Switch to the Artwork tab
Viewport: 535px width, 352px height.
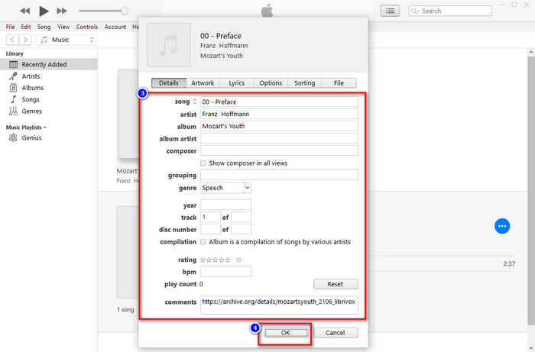203,82
